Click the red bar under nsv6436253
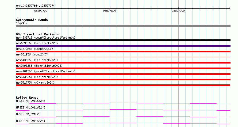This screenshot has height=127, width=238. click(123, 63)
